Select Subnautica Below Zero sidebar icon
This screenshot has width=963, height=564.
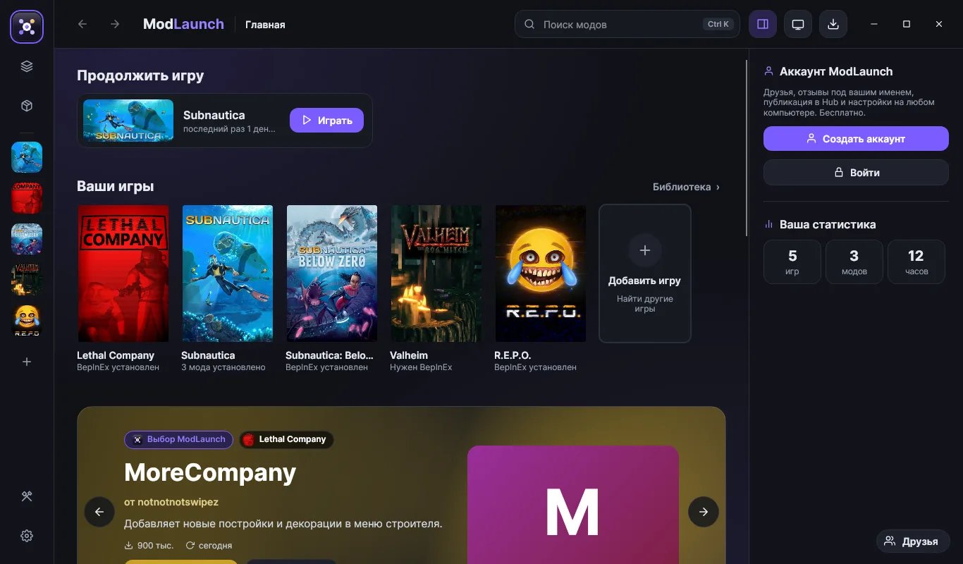[x=27, y=239]
